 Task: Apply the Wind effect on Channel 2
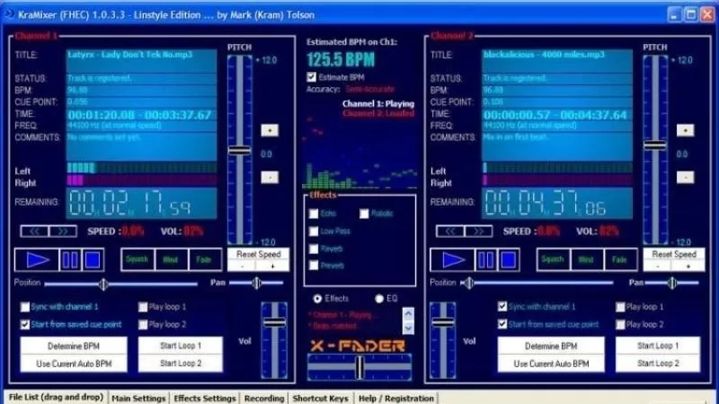(x=586, y=259)
